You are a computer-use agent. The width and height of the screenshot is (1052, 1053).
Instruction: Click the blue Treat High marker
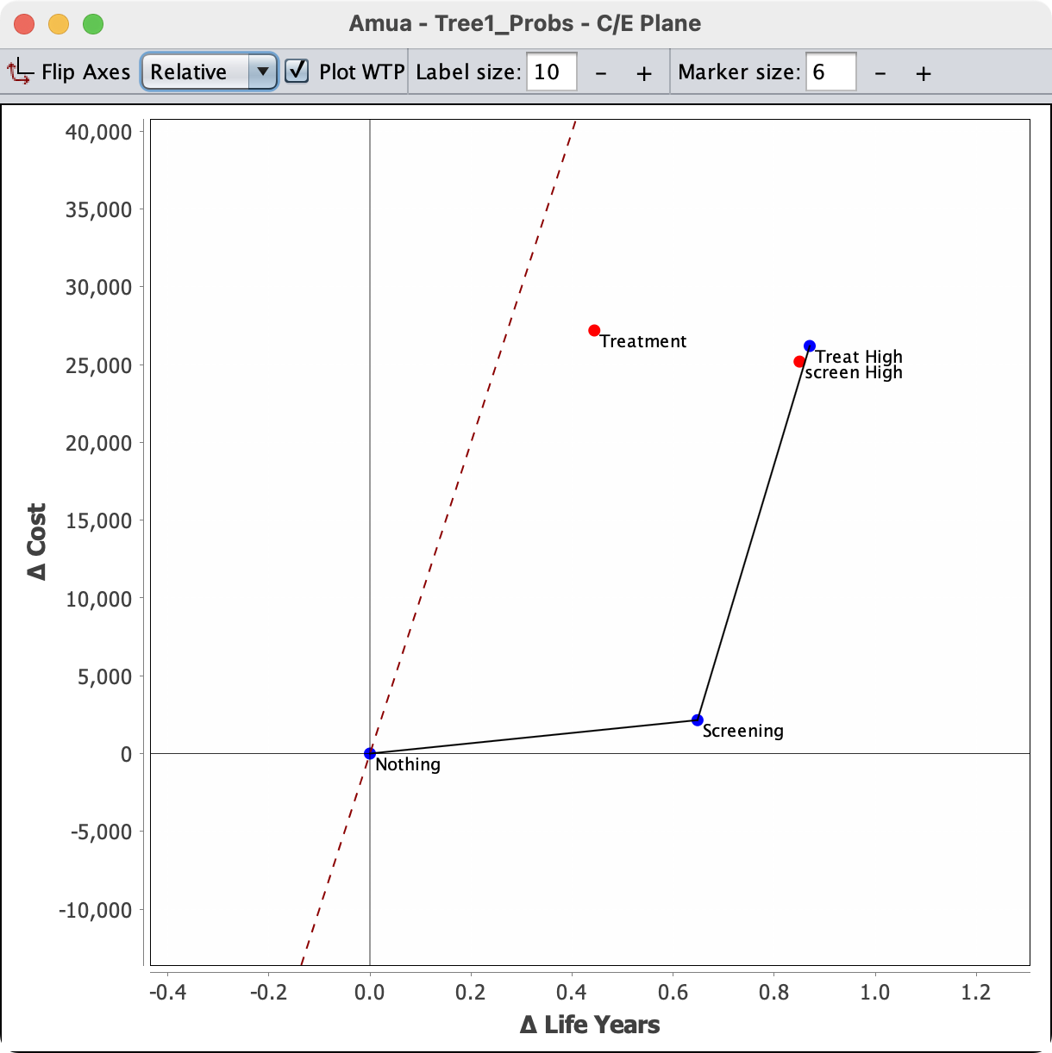[810, 346]
